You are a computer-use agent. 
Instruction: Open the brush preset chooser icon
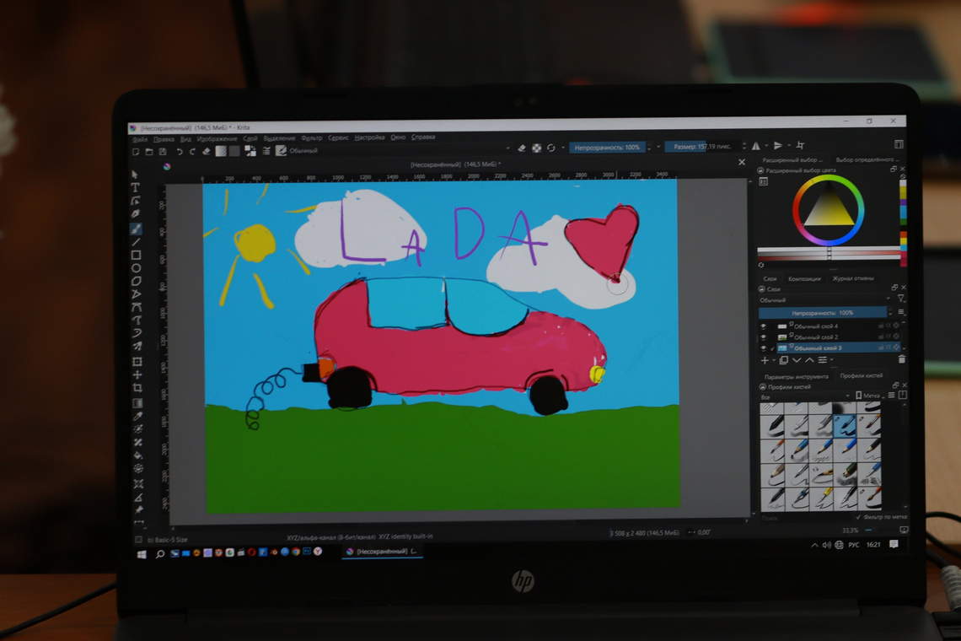pos(281,151)
